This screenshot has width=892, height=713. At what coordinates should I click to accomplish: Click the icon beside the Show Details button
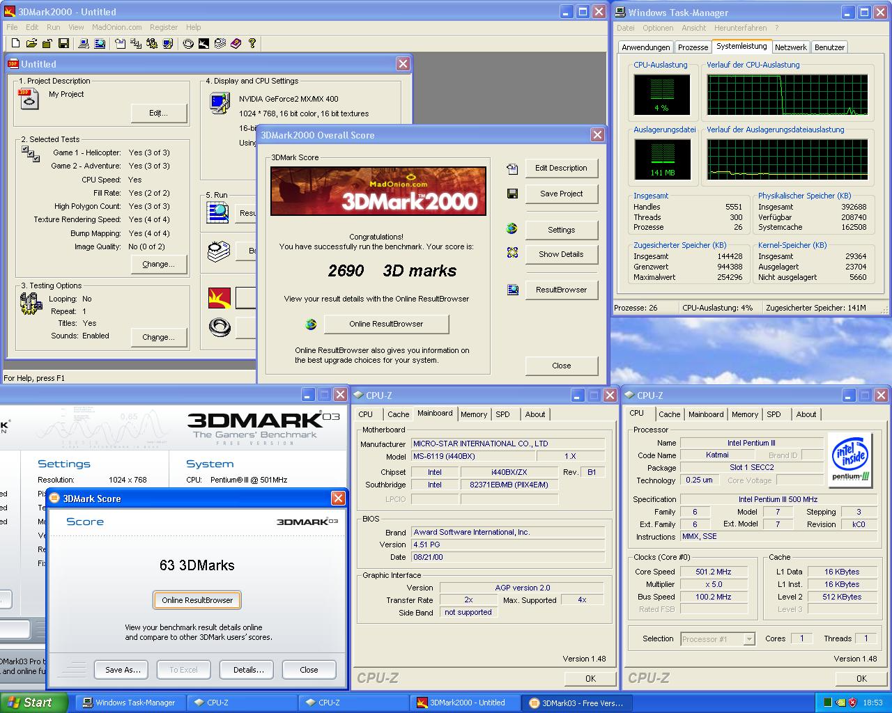[512, 253]
